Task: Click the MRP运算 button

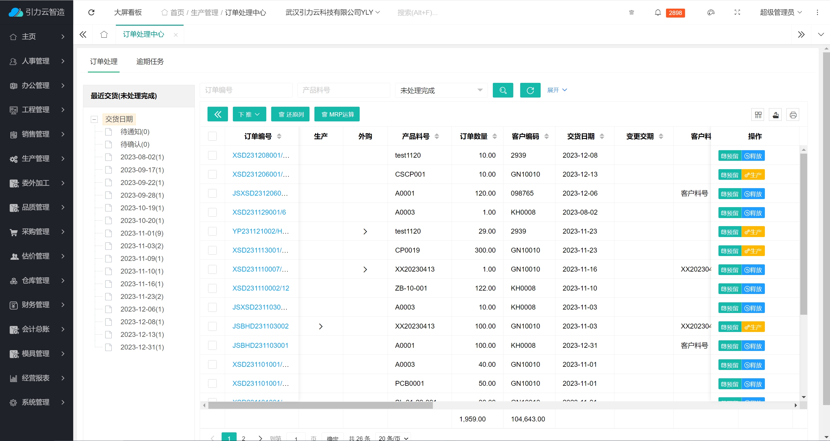Action: tap(337, 114)
